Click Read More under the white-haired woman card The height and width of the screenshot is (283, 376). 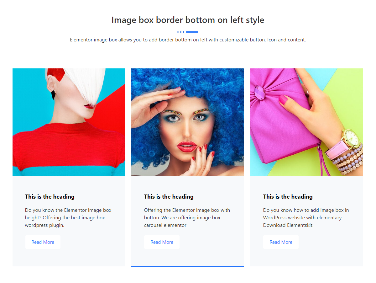click(43, 242)
